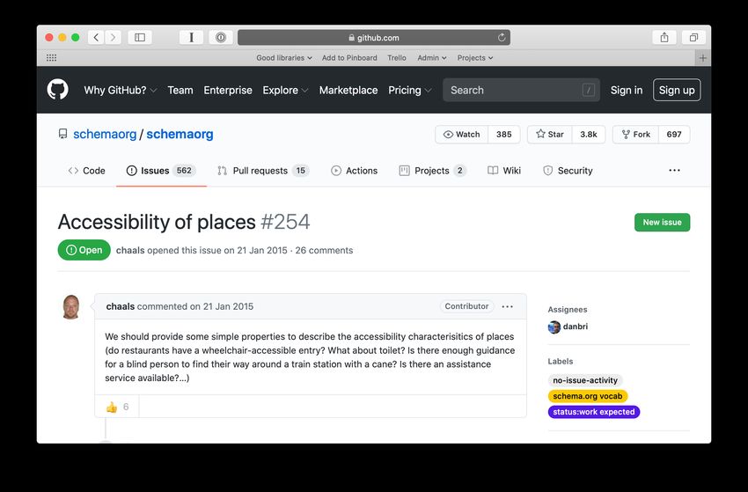The height and width of the screenshot is (492, 748).
Task: Click Marketplace in GitHub navigation
Action: coord(348,90)
